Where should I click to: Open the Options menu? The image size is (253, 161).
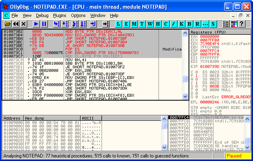tap(78, 16)
